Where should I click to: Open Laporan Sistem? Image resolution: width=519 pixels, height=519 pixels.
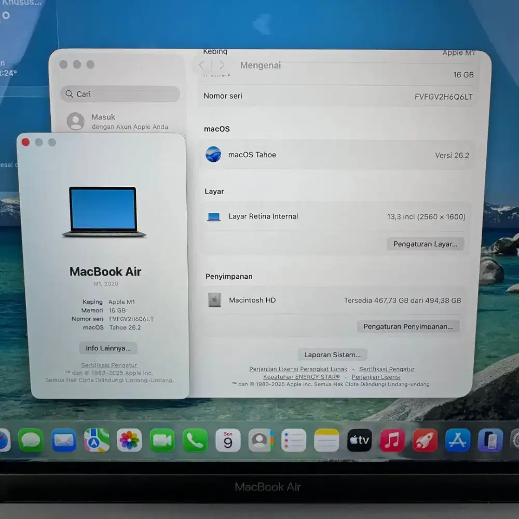tap(333, 354)
